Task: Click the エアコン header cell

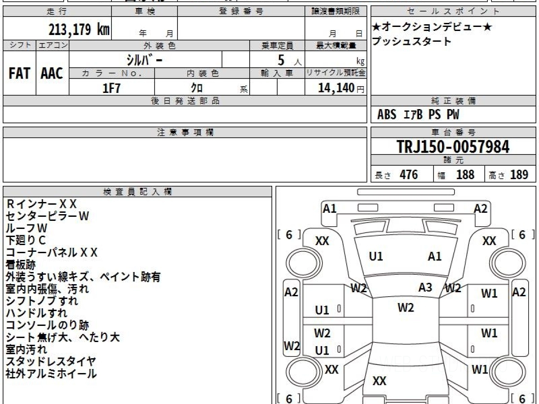Action: coord(53,45)
